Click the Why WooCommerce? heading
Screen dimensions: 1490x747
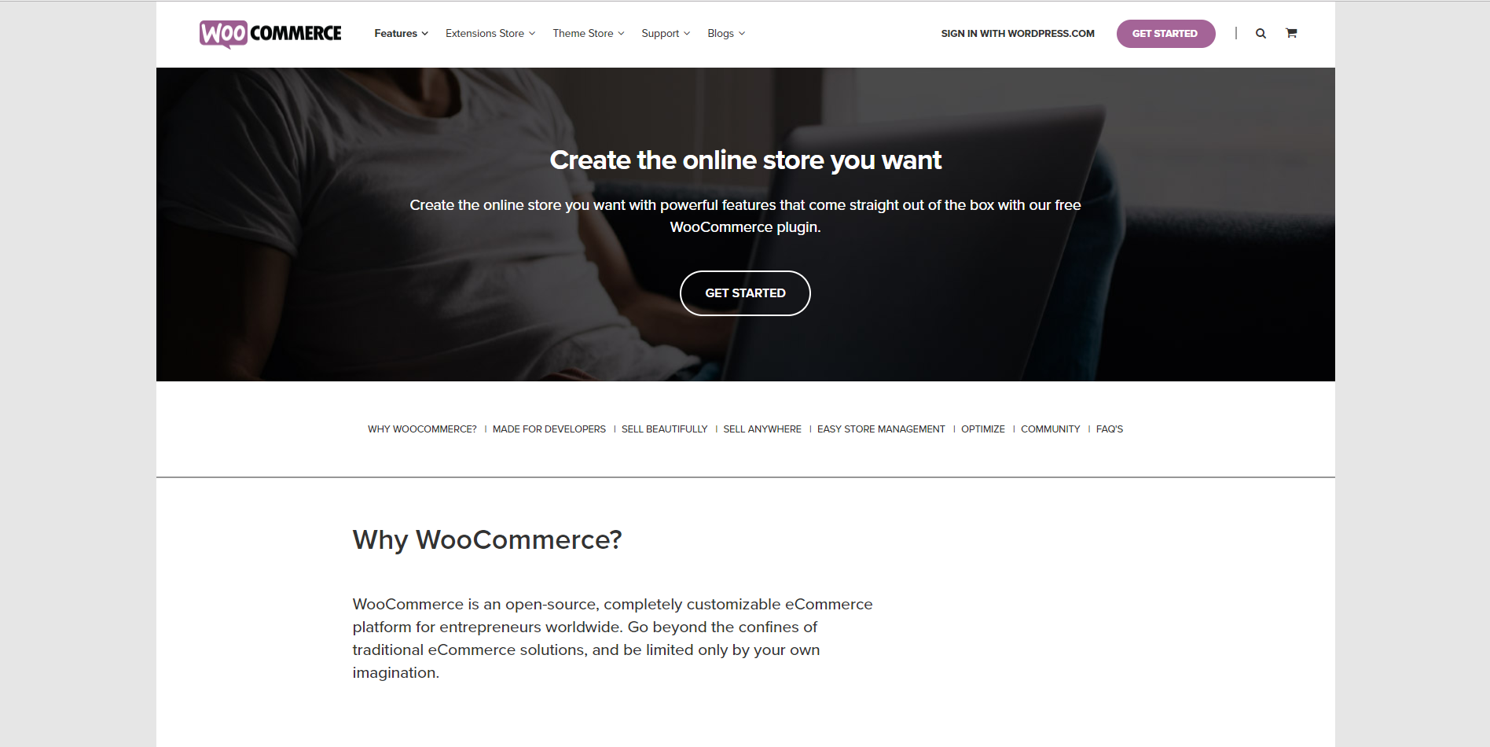click(x=487, y=539)
